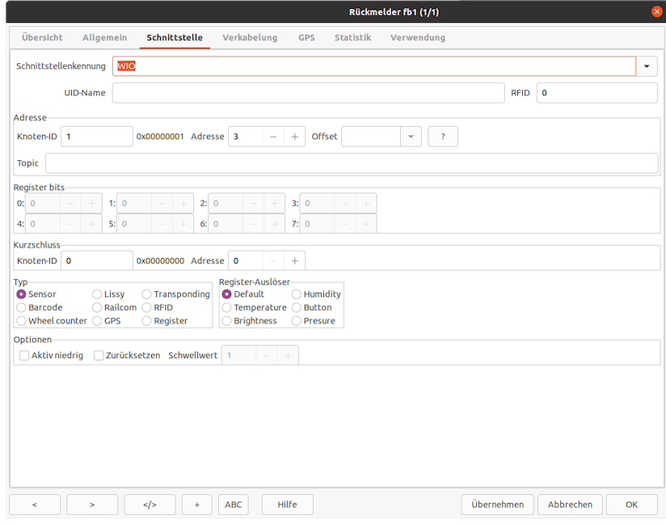Click the Übernehmen button
Viewport: 666px width, 524px height.
(x=497, y=505)
